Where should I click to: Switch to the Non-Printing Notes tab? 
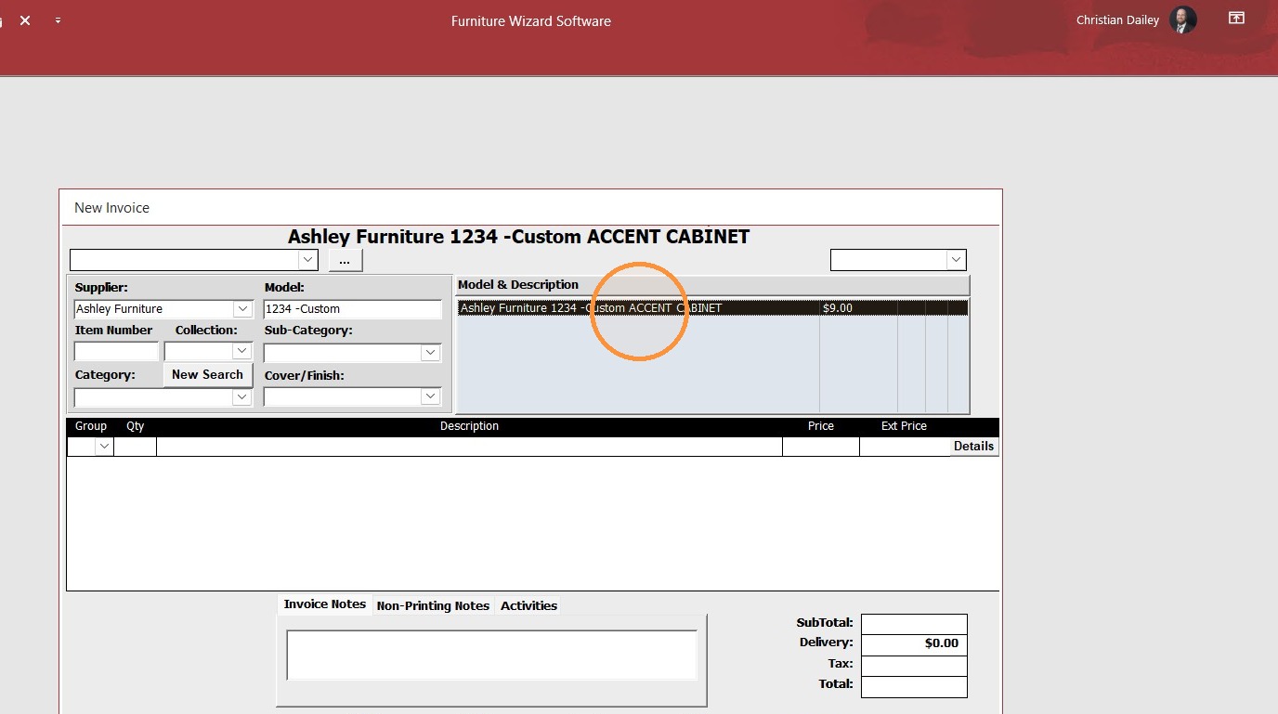(x=433, y=605)
